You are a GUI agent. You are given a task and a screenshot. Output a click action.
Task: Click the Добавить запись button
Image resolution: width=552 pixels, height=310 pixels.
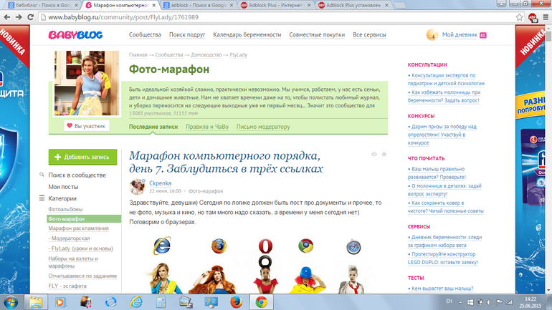[x=82, y=157]
